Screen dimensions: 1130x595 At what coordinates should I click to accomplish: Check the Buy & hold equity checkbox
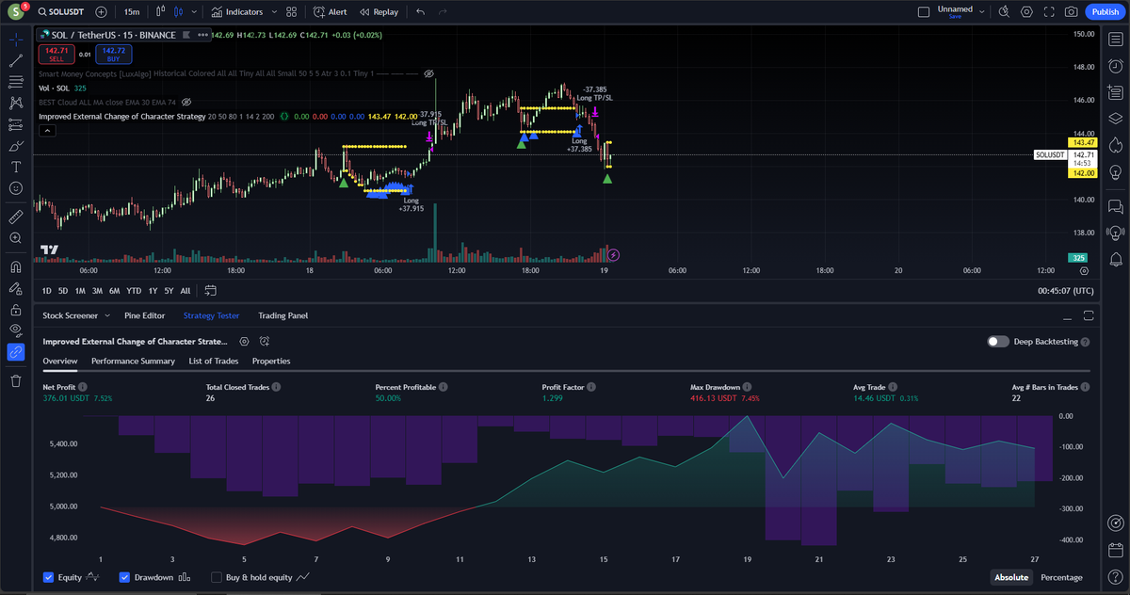[x=217, y=577]
